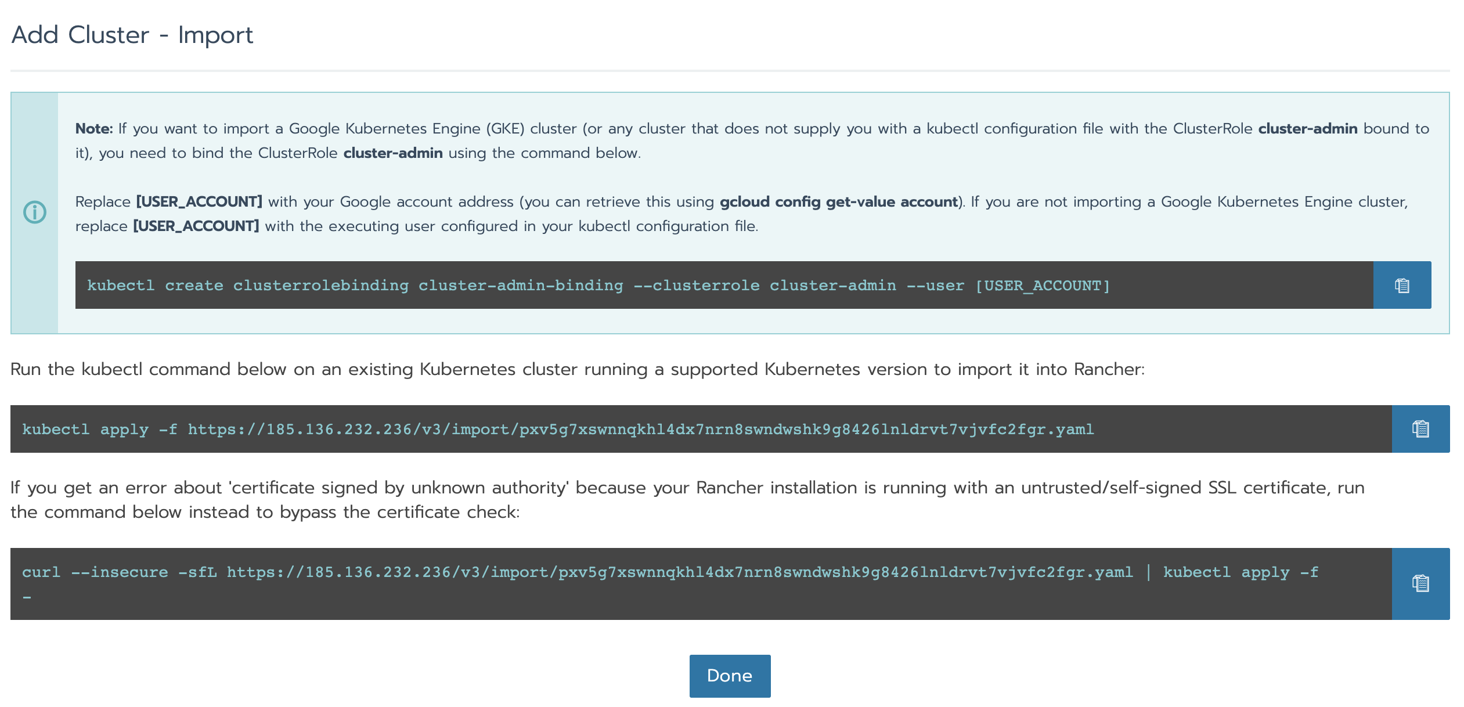Copy the clusterrolebinding command to clipboard
Viewport: 1464px width, 707px height.
(1401, 285)
